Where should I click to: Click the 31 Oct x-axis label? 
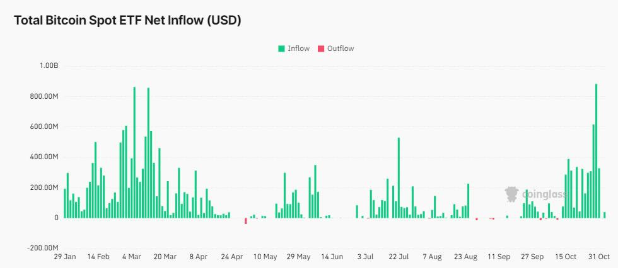click(x=598, y=257)
